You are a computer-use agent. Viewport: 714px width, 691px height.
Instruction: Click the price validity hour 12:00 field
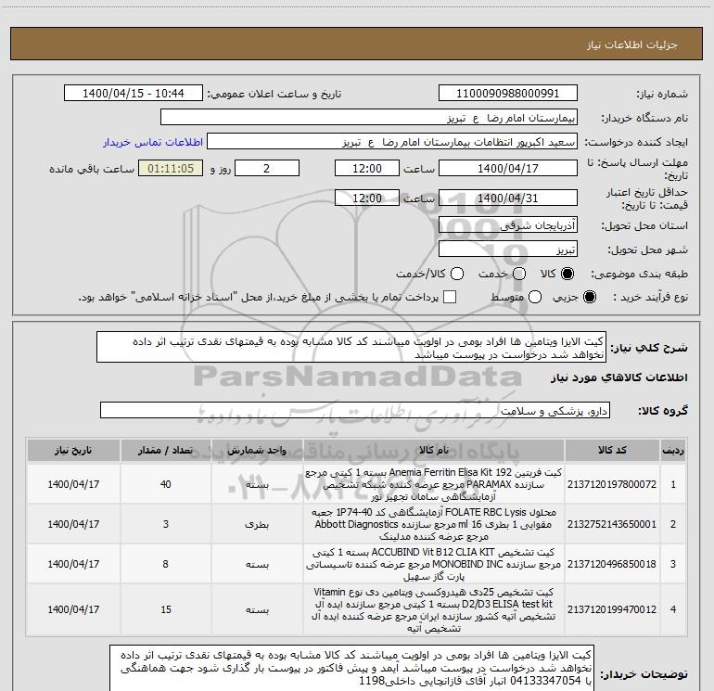[x=367, y=198]
